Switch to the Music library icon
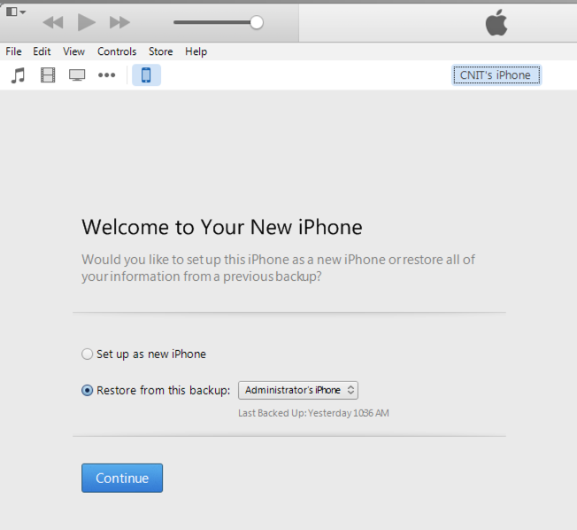The image size is (577, 530). coord(18,75)
